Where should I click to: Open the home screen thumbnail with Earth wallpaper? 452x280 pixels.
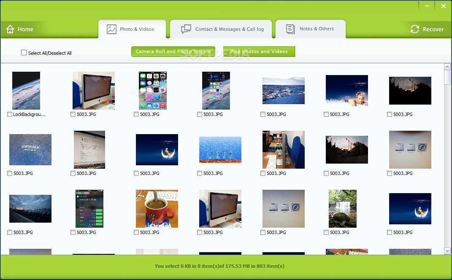pyautogui.click(x=216, y=91)
